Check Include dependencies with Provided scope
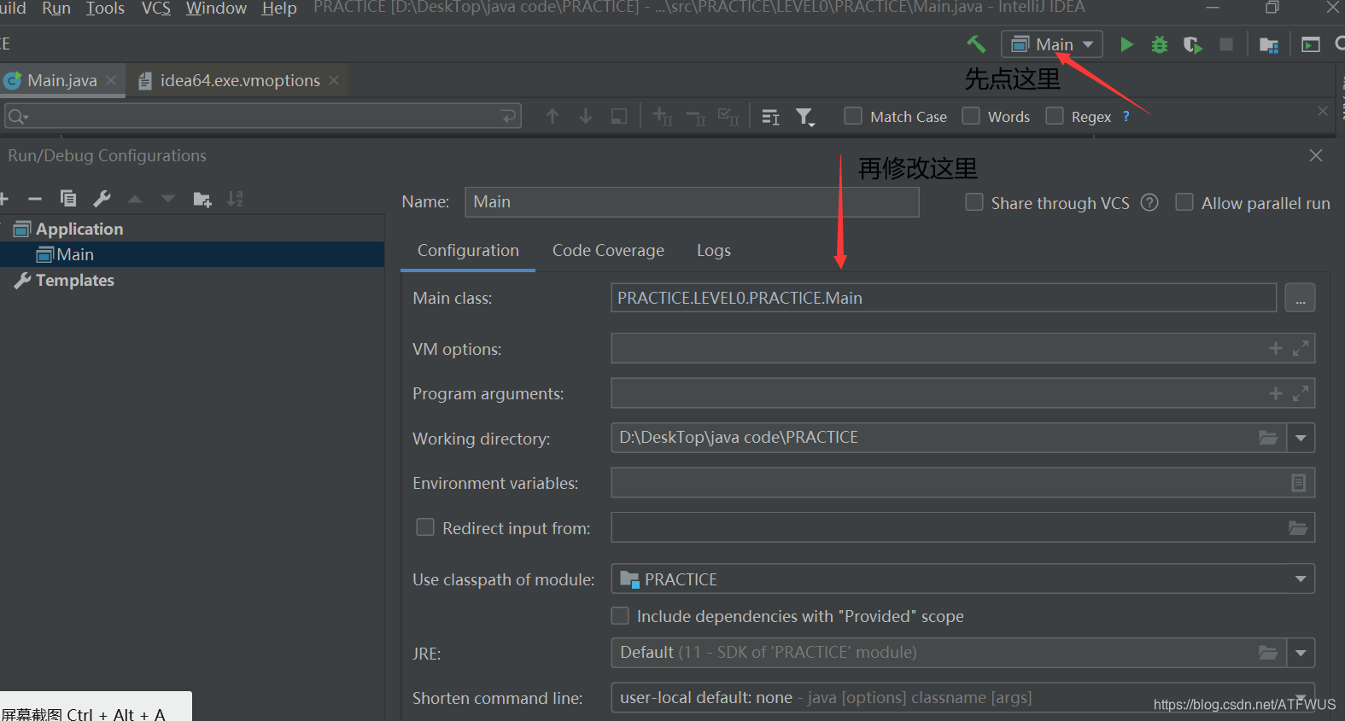 (x=620, y=615)
